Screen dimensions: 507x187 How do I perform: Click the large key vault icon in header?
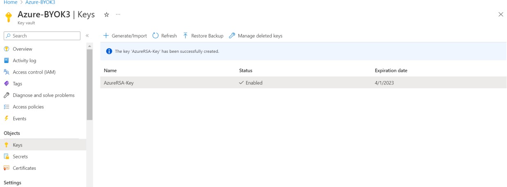click(9, 17)
